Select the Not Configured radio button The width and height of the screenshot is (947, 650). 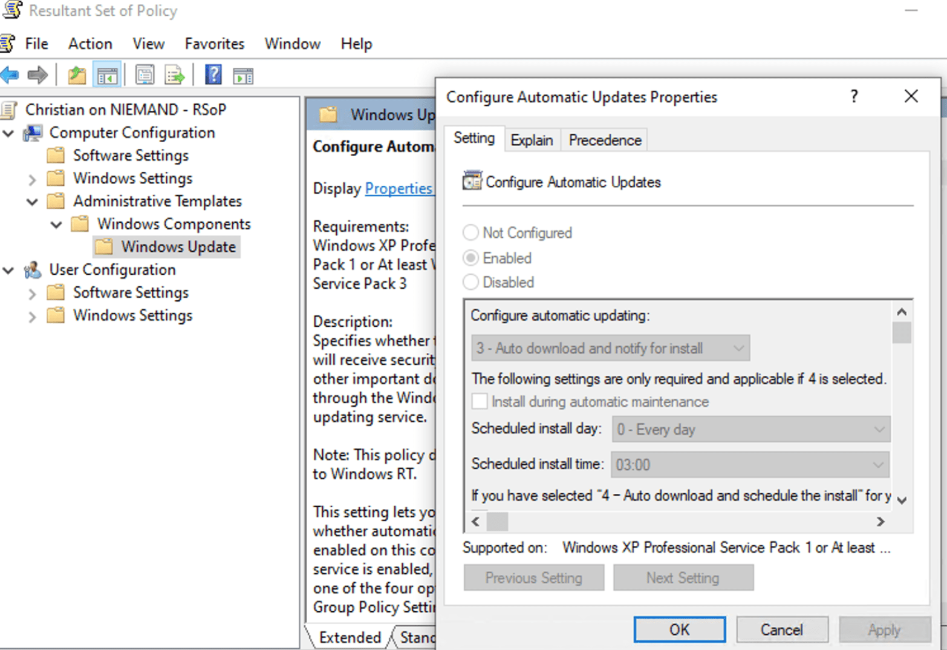click(x=470, y=233)
